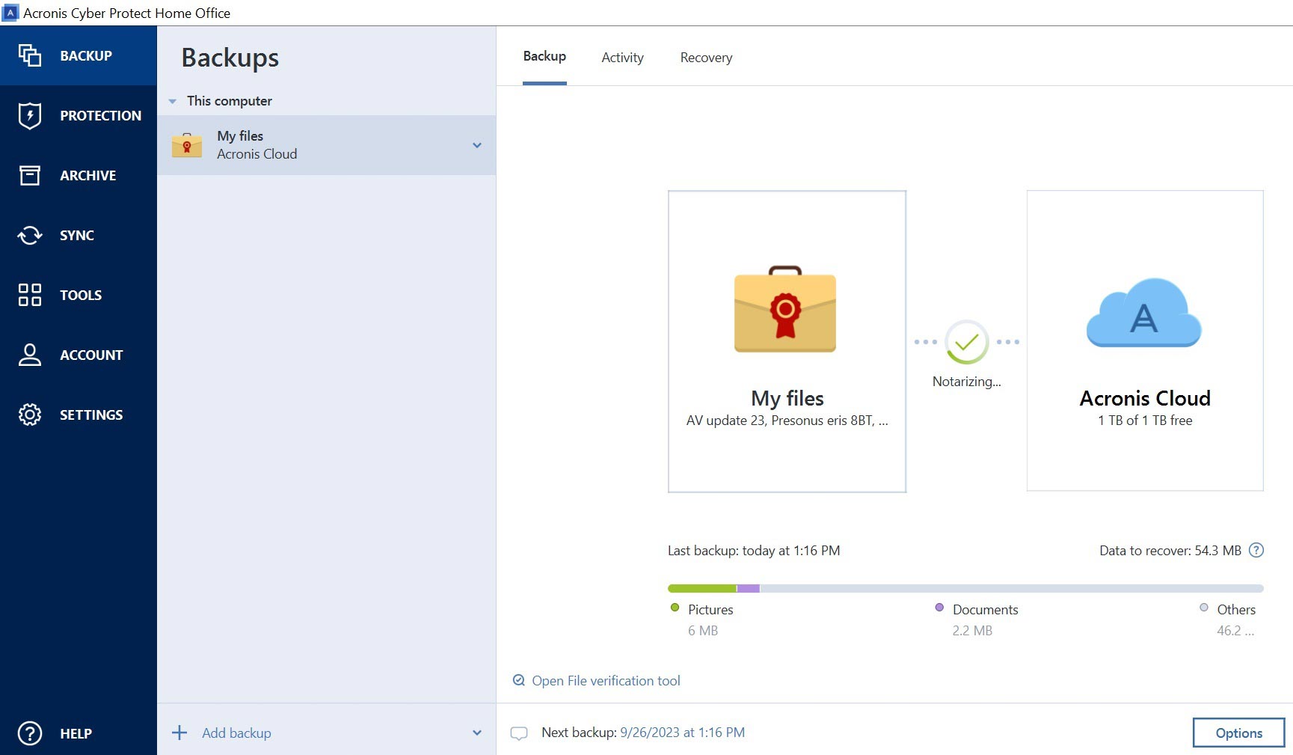Expand the My files backup chevron menu
Image resolution: width=1293 pixels, height=755 pixels.
pyautogui.click(x=477, y=145)
